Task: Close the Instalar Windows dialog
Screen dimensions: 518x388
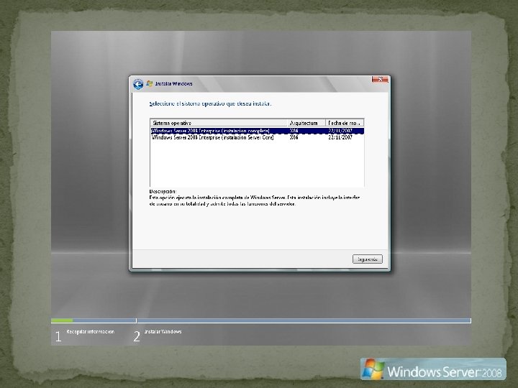Action: [380, 79]
